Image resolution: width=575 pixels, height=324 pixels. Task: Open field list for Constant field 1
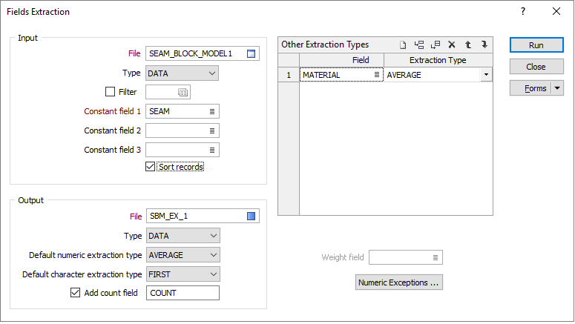[212, 111]
